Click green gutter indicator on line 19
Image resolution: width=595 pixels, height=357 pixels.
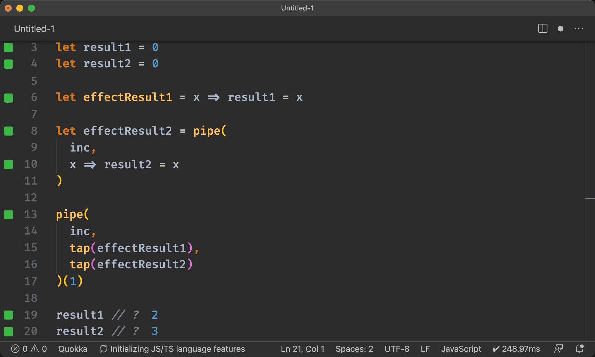[x=8, y=315]
